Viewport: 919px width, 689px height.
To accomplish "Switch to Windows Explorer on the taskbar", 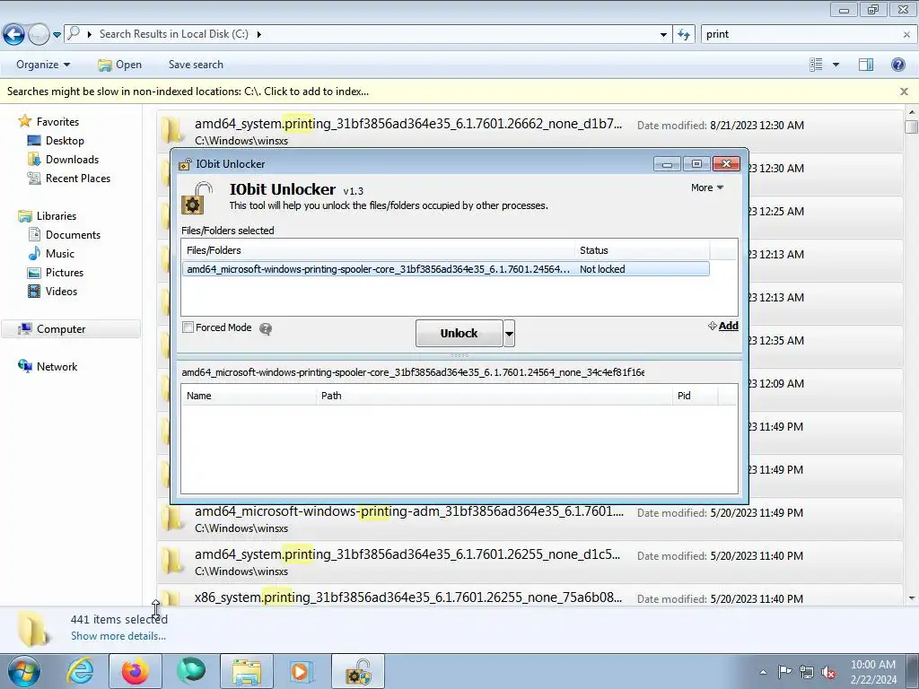I will [x=247, y=671].
